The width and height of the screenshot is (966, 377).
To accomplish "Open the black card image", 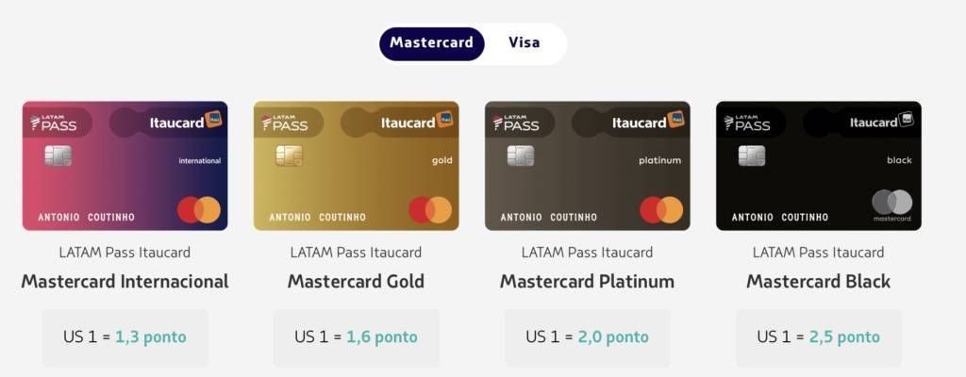I will pyautogui.click(x=819, y=166).
